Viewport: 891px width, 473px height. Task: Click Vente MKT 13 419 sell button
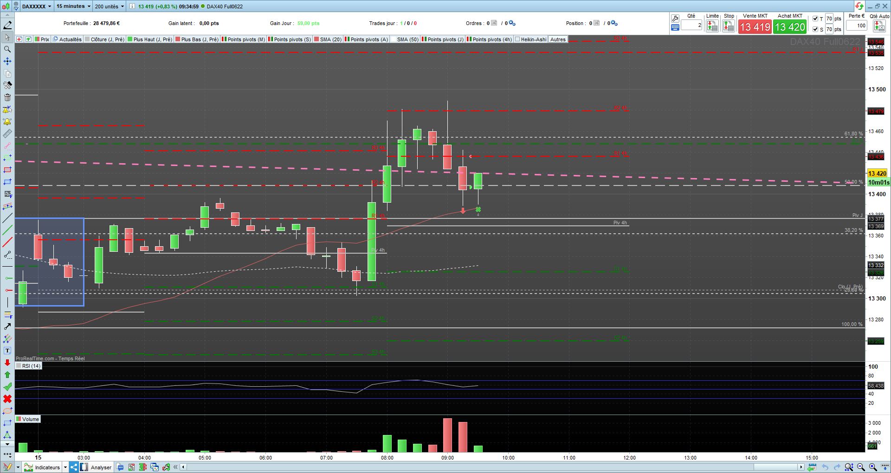click(x=755, y=27)
